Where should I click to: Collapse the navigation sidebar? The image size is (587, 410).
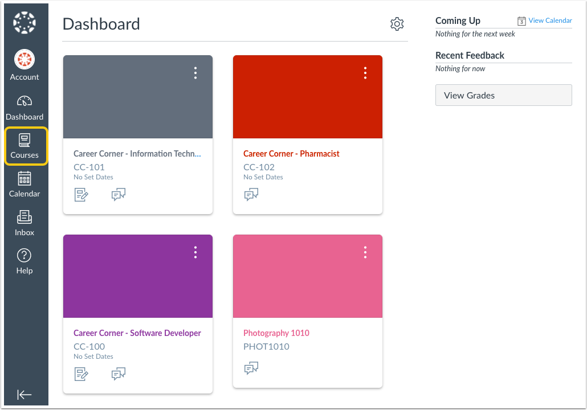pyautogui.click(x=25, y=395)
